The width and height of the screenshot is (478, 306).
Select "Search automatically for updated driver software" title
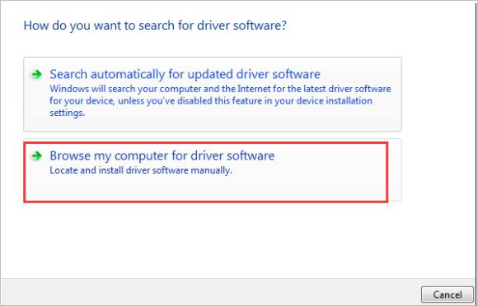click(185, 74)
